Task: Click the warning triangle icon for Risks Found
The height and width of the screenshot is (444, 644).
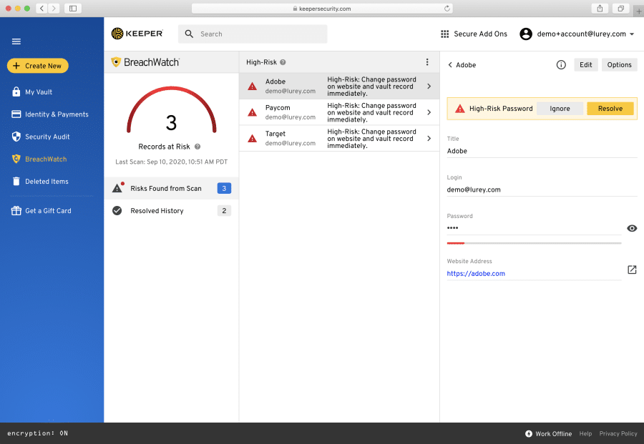Action: (117, 188)
